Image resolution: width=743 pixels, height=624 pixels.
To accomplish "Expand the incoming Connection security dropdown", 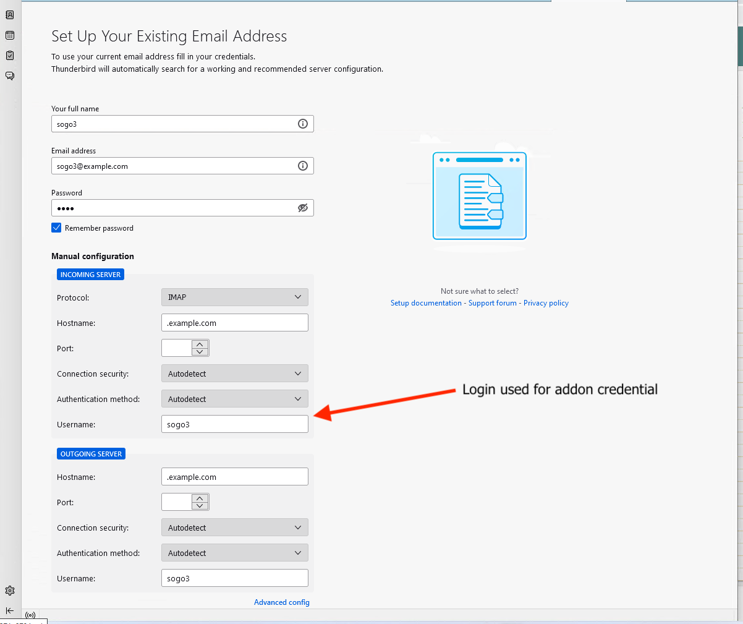I will pyautogui.click(x=234, y=374).
